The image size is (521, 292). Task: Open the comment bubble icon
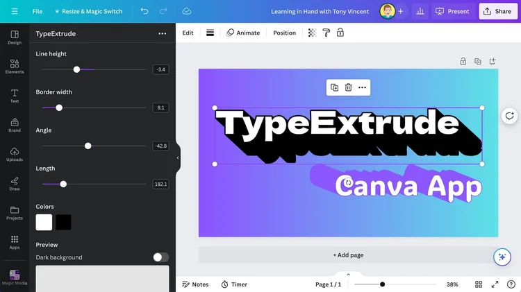click(509, 116)
